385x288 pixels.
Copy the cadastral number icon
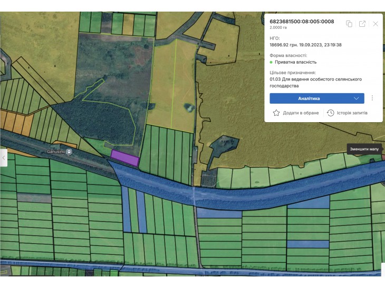pyautogui.click(x=349, y=24)
